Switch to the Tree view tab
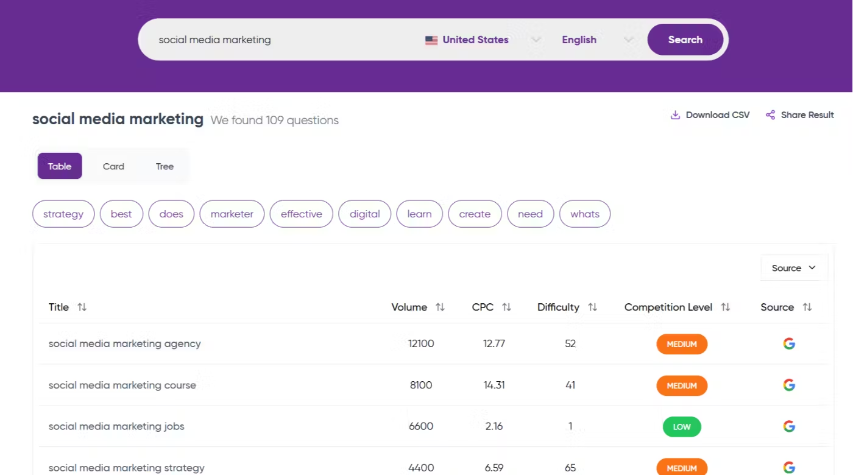 165,166
